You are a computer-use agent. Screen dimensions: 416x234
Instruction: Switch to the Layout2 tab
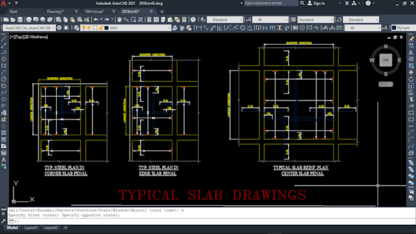pos(51,228)
